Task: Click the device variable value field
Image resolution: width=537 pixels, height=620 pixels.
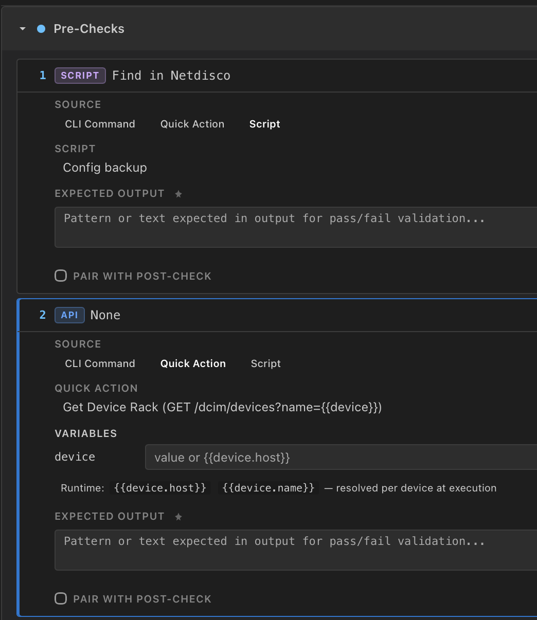Action: click(339, 457)
